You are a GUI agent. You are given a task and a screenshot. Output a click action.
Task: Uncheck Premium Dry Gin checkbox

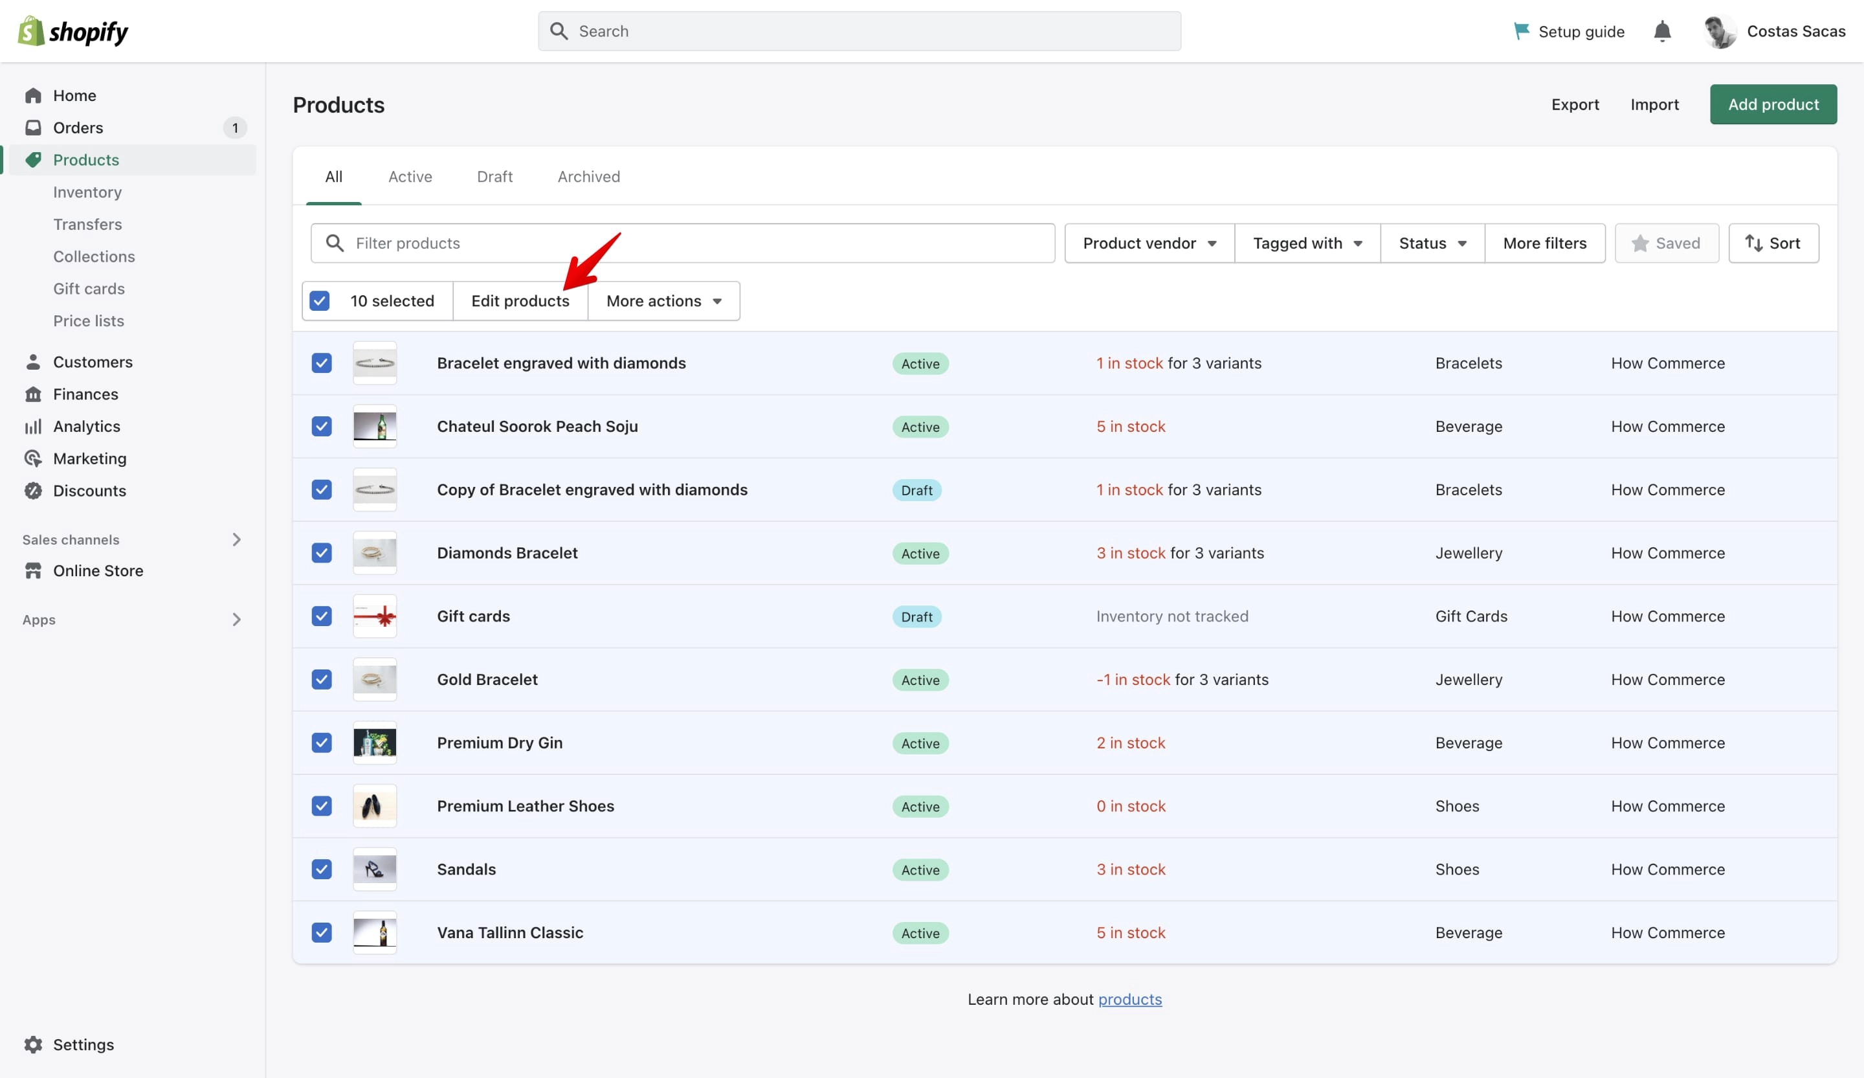coord(322,742)
